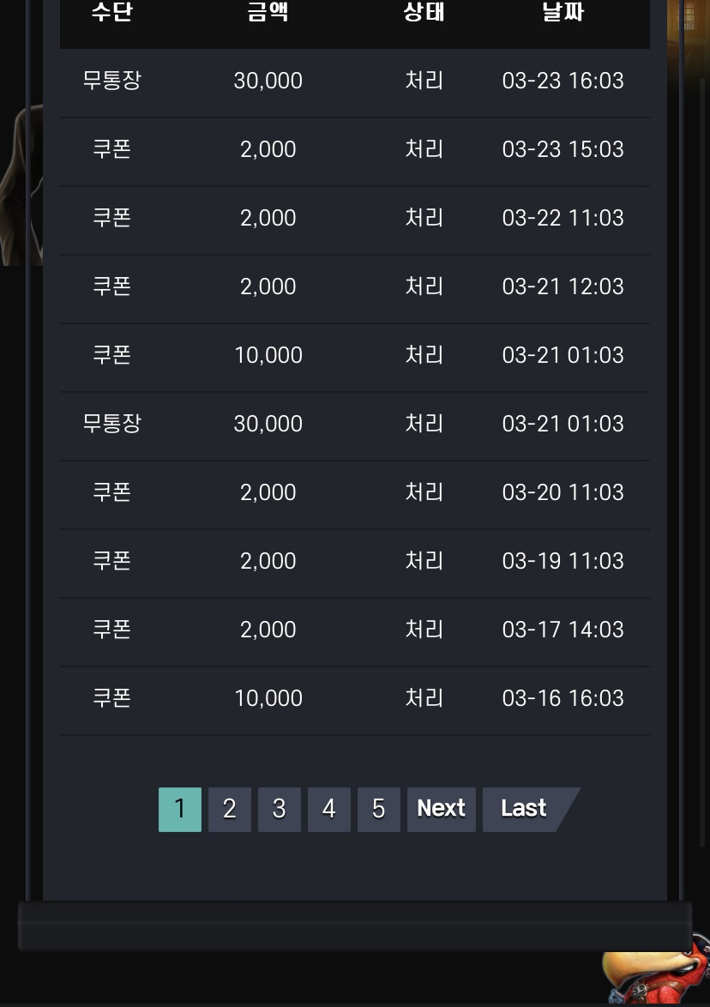Image resolution: width=710 pixels, height=1007 pixels.
Task: Click the 날짜 column header
Action: (563, 12)
